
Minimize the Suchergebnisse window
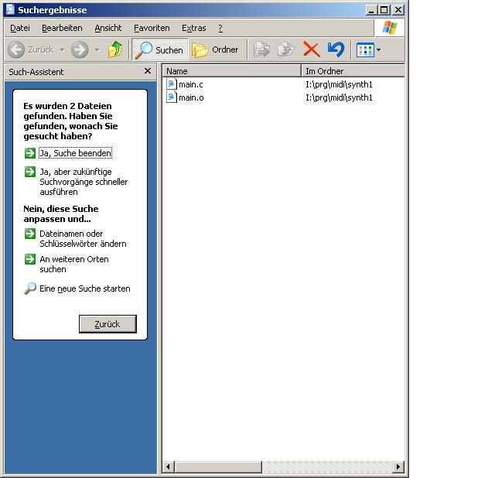[371, 10]
